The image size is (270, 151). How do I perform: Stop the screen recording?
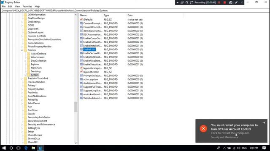pyautogui.click(x=224, y=3)
